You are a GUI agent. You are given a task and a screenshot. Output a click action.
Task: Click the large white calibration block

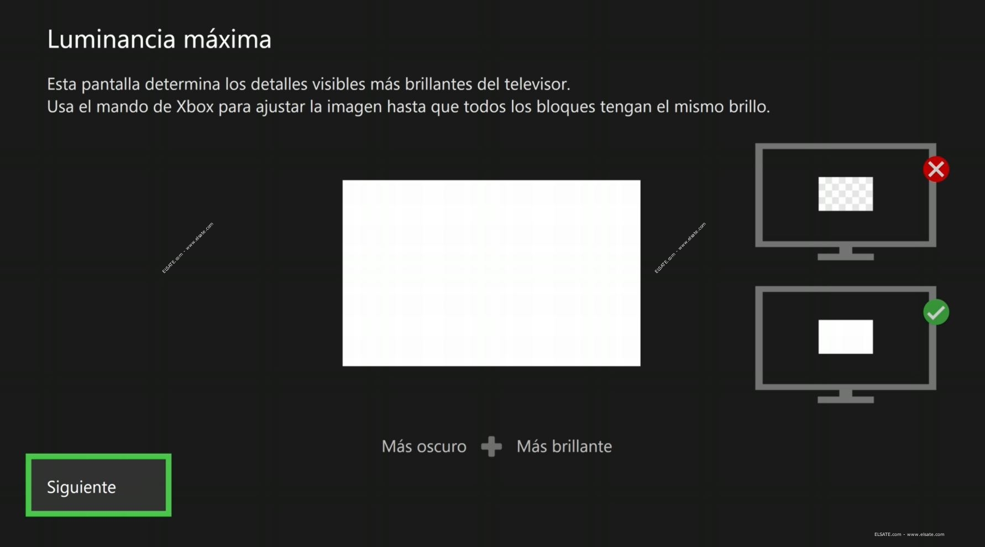pyautogui.click(x=491, y=273)
